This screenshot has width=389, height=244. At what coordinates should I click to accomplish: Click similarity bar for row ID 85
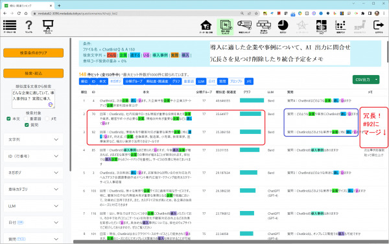(x=250, y=150)
